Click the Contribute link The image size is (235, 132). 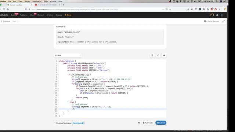click(78, 123)
